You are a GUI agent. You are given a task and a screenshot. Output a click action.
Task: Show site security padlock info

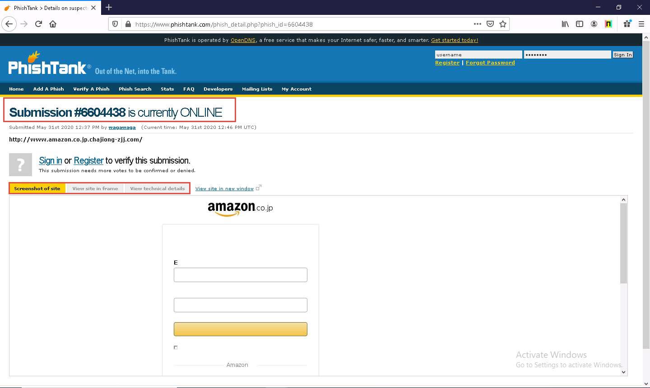pyautogui.click(x=128, y=24)
